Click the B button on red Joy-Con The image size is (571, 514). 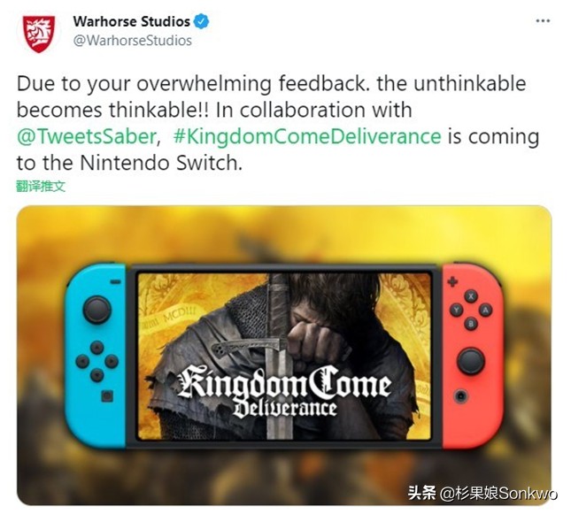[x=471, y=323]
